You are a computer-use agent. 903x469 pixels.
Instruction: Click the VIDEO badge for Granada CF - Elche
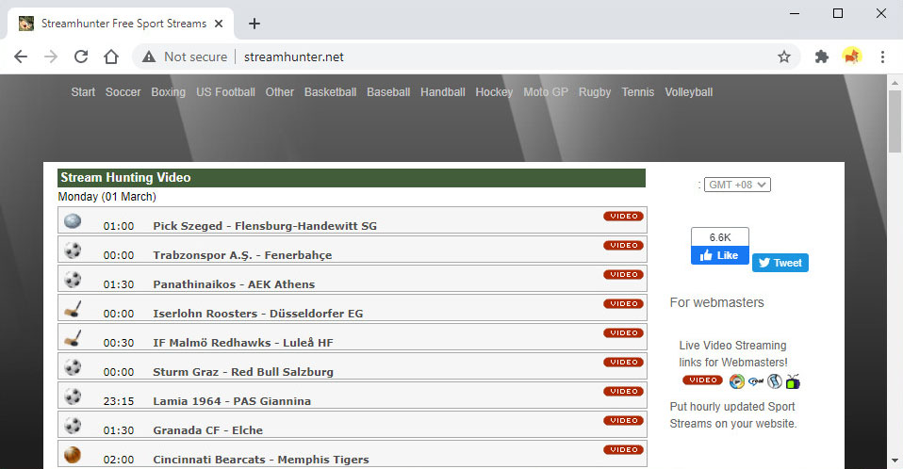624,421
